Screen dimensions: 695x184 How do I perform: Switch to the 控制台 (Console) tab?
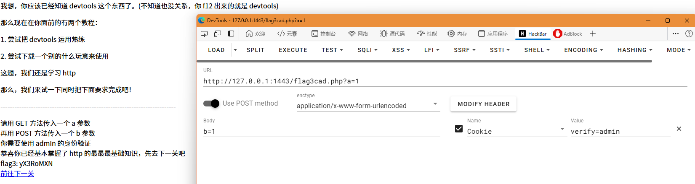pos(323,34)
